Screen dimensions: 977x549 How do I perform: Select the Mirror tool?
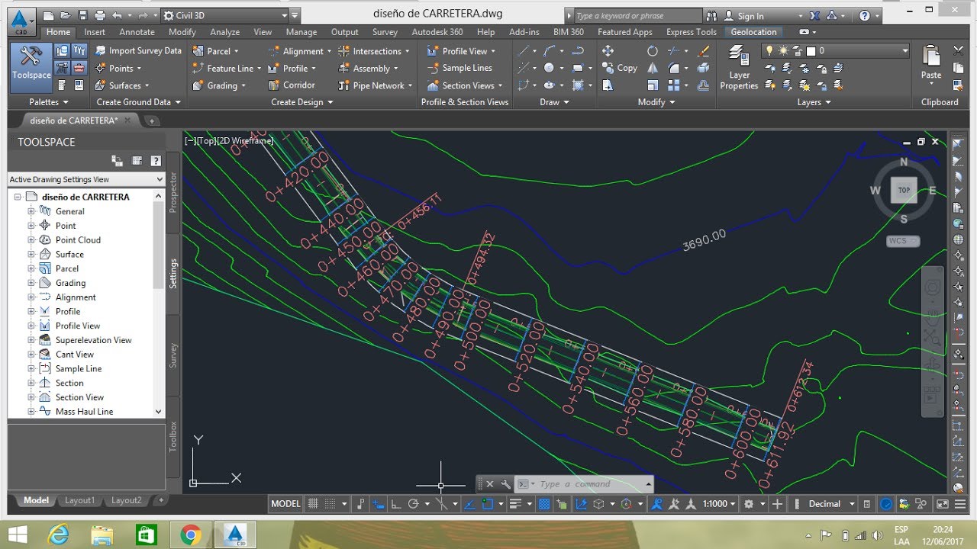point(653,68)
